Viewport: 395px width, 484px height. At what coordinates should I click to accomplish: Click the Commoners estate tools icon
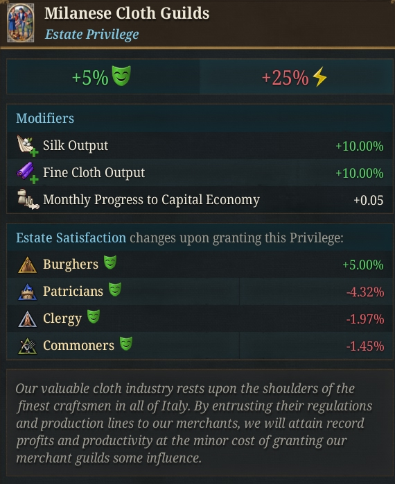28,346
